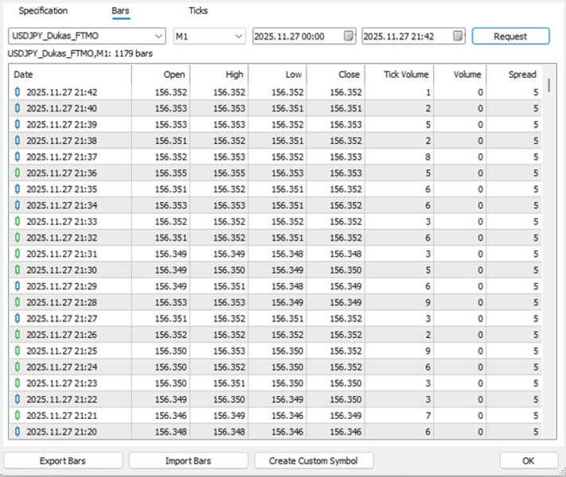Click the Request button
Screen dimensions: 566x477
click(510, 36)
